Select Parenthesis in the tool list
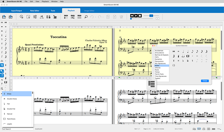The width and height of the screenshot is (224, 132). coord(17,119)
